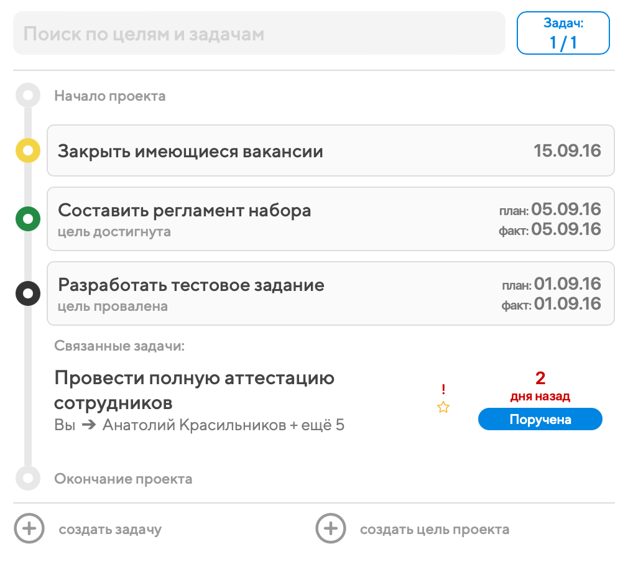The width and height of the screenshot is (633, 562).
Task: Collapse the goal Разработать тестовое задание
Action: (x=191, y=285)
